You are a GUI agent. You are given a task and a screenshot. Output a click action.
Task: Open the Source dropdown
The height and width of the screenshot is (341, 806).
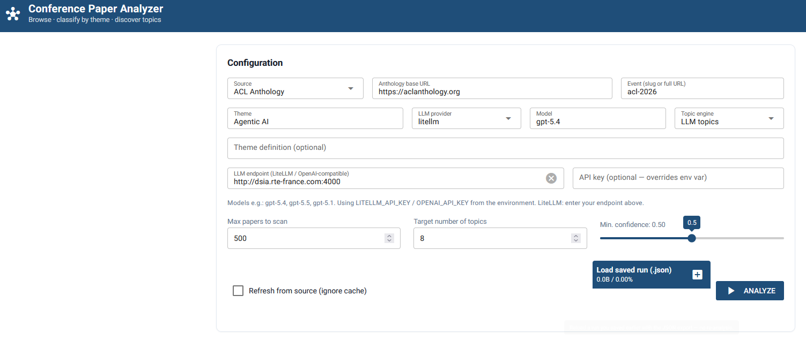295,88
